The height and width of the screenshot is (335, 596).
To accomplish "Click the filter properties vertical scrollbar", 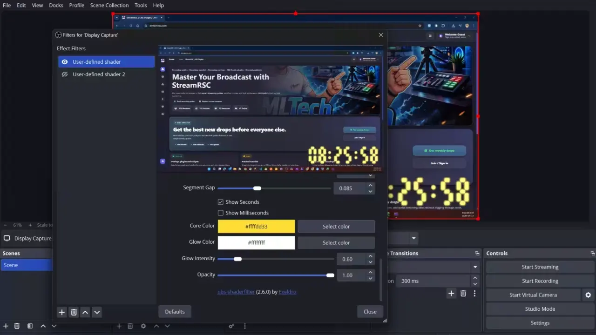I will 380,279.
